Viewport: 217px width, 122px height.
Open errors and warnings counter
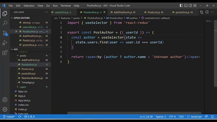coord(29,117)
